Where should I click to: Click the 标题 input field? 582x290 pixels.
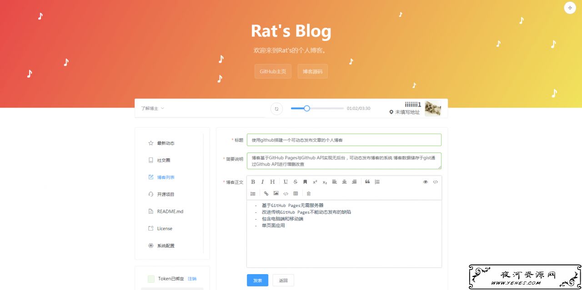point(344,140)
